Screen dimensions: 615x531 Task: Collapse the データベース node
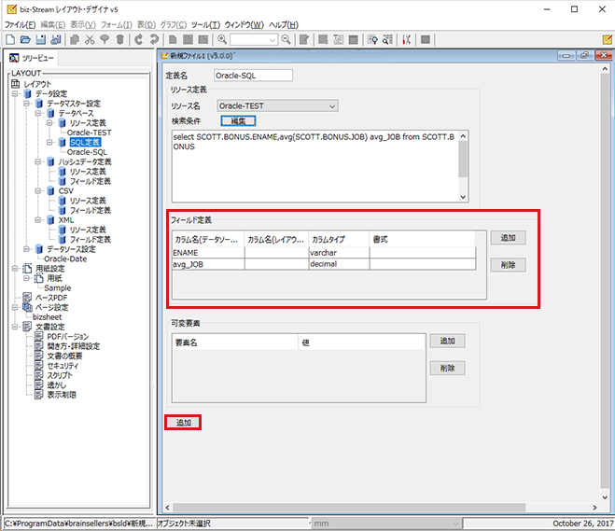point(38,113)
